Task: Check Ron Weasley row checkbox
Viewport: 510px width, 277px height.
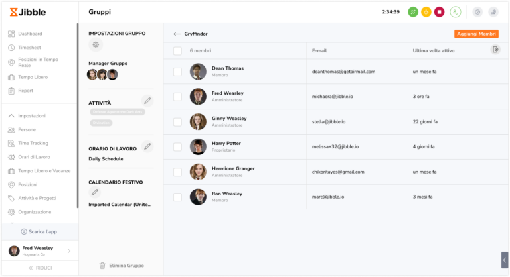Action: coord(177,197)
